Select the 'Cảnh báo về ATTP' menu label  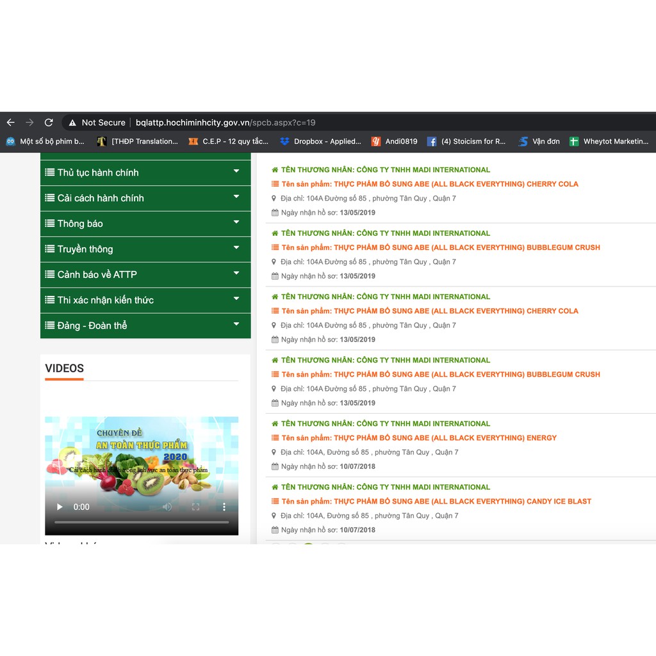(x=97, y=275)
